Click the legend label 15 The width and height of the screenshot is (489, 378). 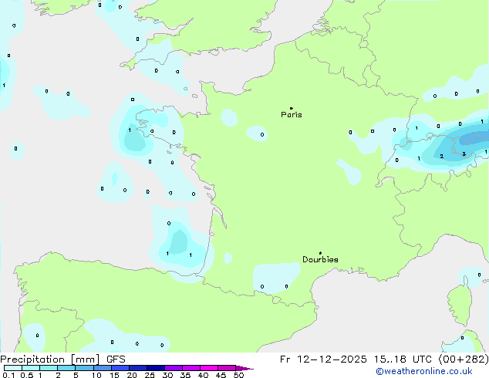tap(114, 375)
